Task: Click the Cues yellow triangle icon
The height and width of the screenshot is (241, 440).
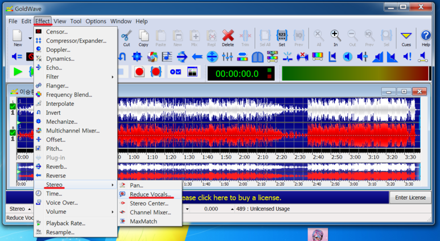Action: [406, 36]
